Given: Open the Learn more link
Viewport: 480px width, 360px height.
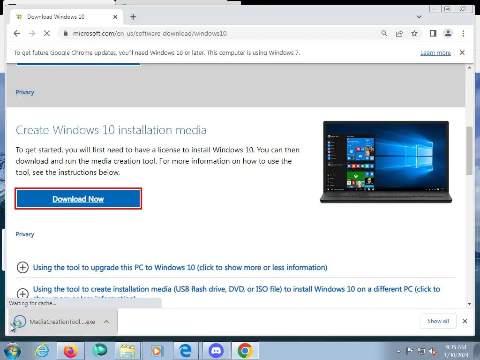Looking at the screenshot, I should coord(435,52).
